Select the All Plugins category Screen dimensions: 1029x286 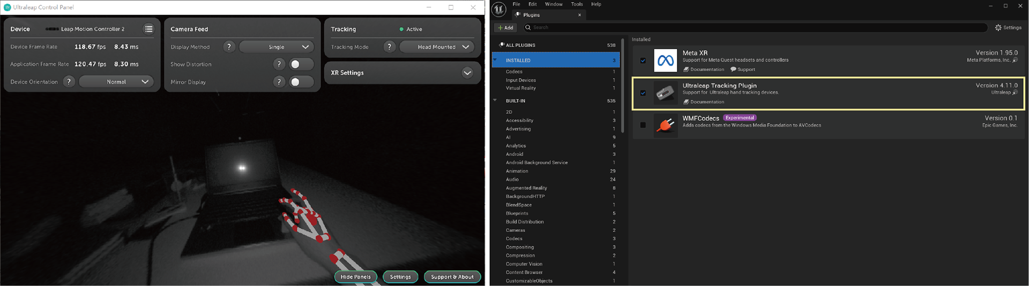pyautogui.click(x=556, y=45)
